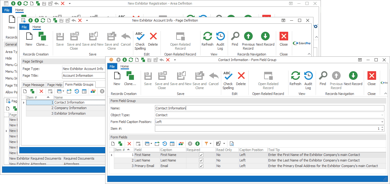Open quick access dropdown in Page Definition title bar
The height and width of the screenshot is (184, 390).
87,20
